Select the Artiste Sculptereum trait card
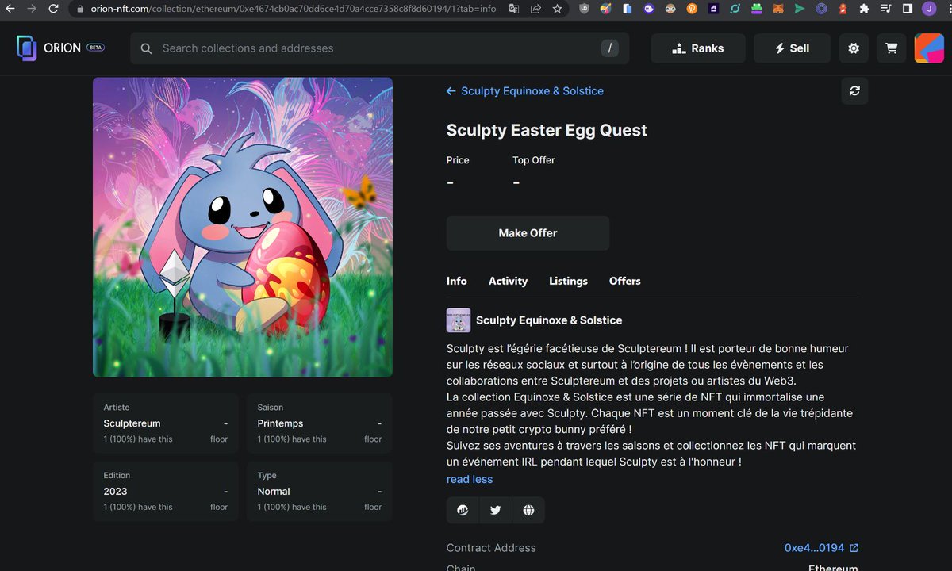This screenshot has width=952, height=571. (166, 423)
